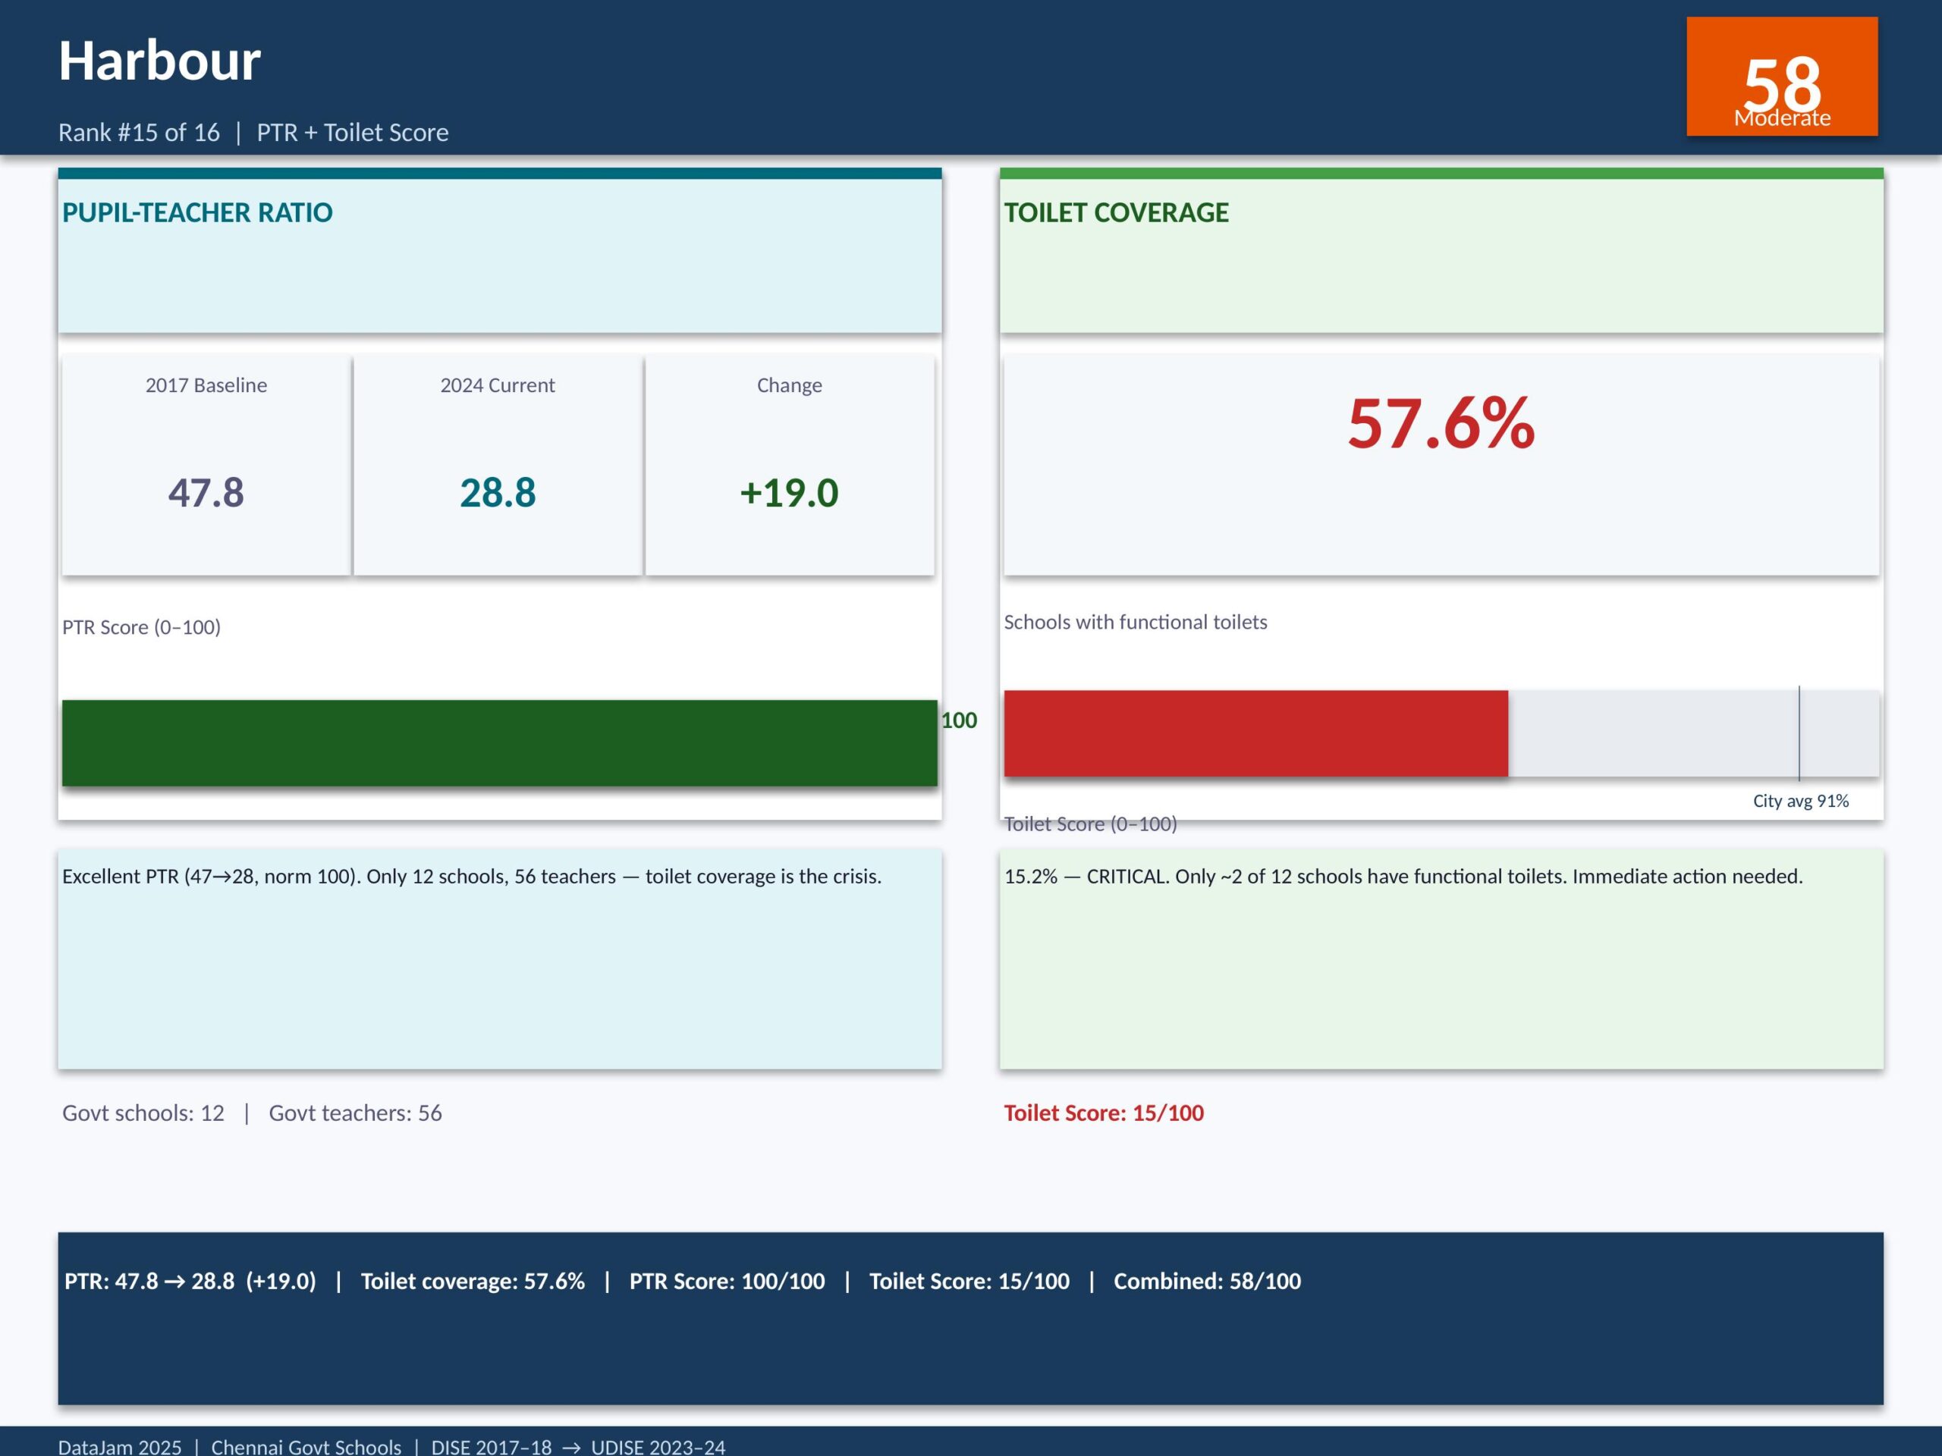The height and width of the screenshot is (1456, 1942).
Task: Click the large 57.6% coverage figure
Action: 1441,424
